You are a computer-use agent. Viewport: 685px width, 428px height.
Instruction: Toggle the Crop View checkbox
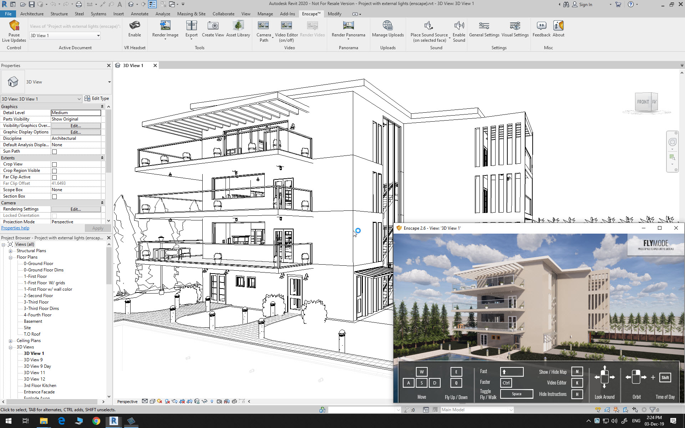click(54, 164)
